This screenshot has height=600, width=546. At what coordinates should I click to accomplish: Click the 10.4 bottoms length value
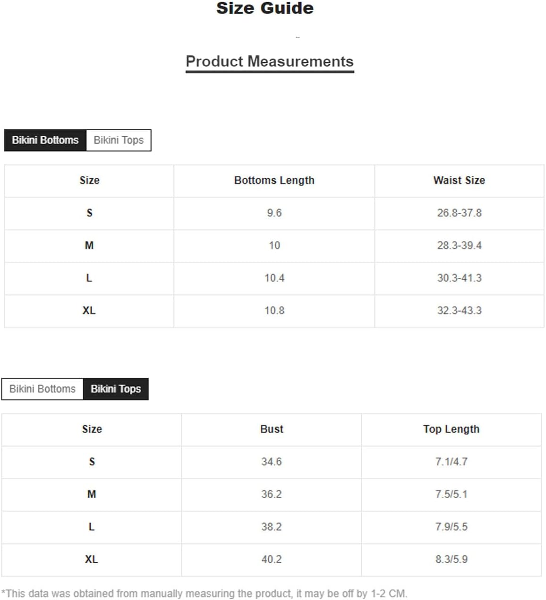(x=274, y=278)
